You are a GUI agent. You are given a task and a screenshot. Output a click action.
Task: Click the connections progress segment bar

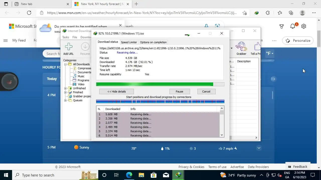(x=160, y=101)
